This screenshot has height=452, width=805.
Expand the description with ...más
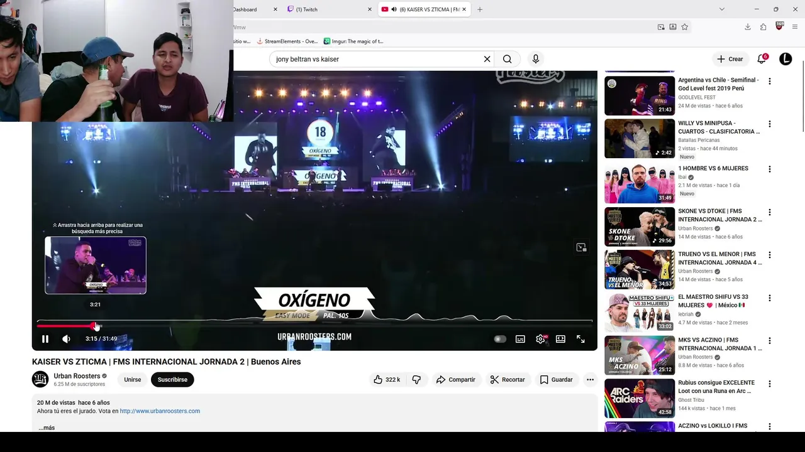tap(47, 428)
